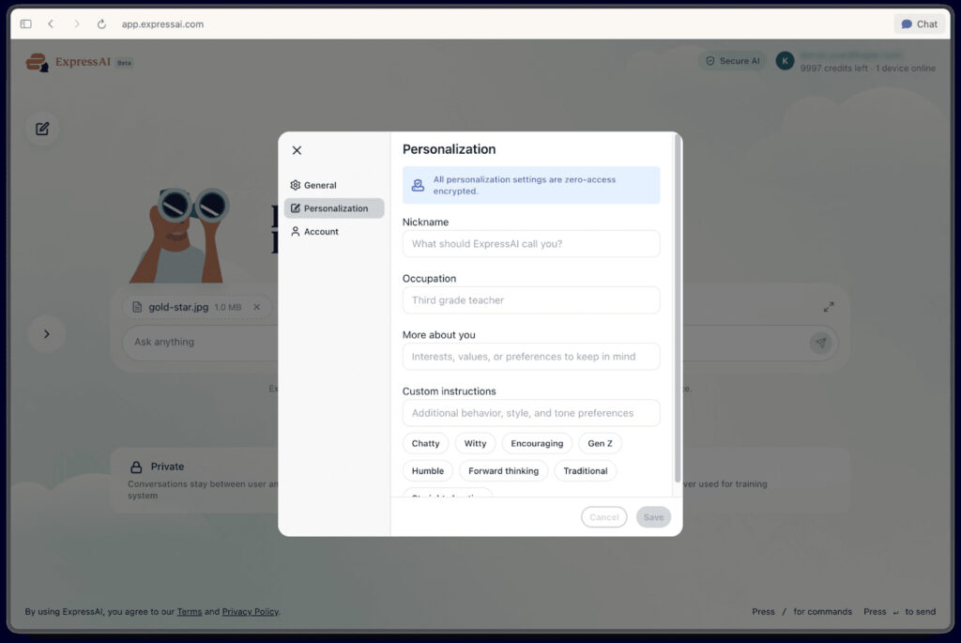Close the settings dialog with X icon

coord(297,150)
